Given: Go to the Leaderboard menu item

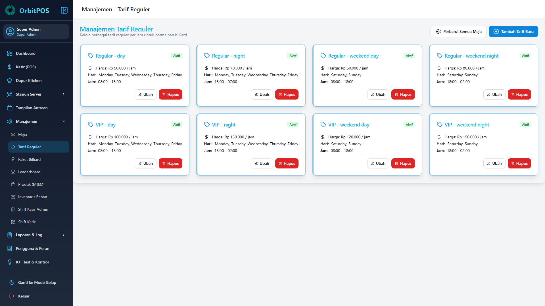Looking at the screenshot, I should 29,172.
